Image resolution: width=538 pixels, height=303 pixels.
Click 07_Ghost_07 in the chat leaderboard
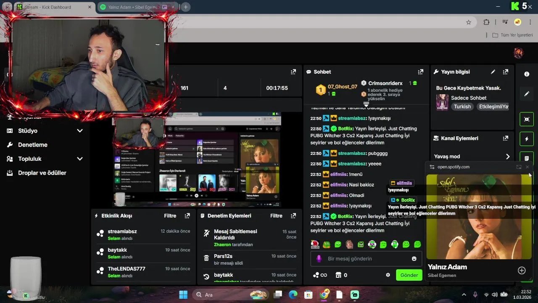click(x=342, y=87)
